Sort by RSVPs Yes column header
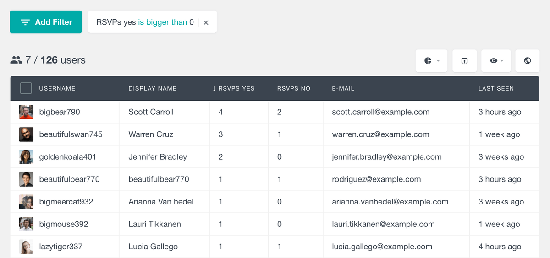550x258 pixels. [x=233, y=88]
